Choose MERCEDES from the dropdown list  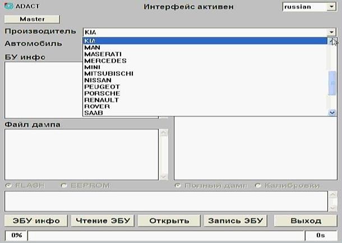point(205,61)
